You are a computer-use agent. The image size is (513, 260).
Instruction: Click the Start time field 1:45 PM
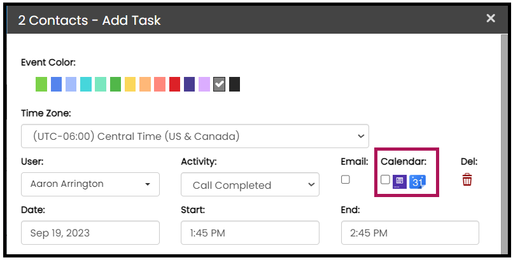pos(249,233)
